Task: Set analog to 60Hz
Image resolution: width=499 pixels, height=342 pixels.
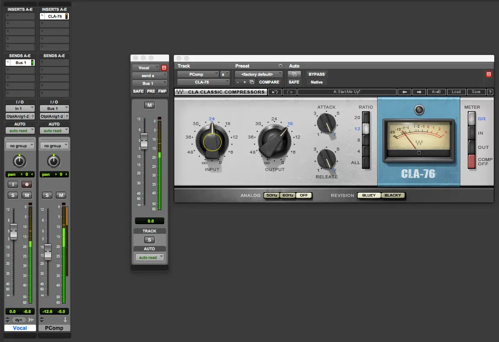Action: [x=288, y=195]
